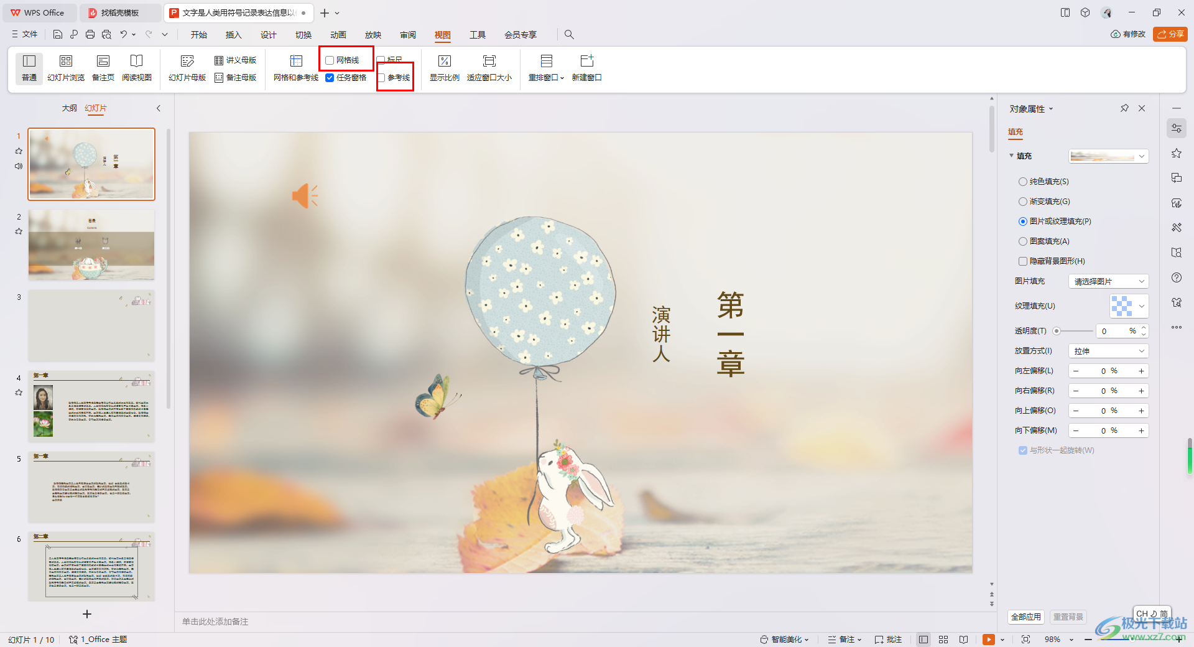Pin the Object Properties panel

pos(1124,108)
